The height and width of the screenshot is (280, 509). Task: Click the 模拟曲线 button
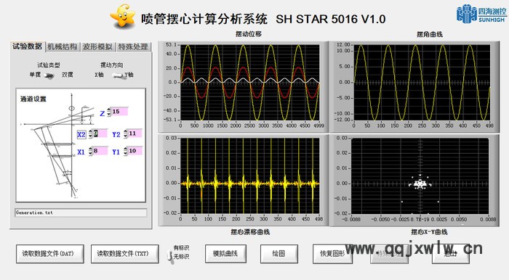225,254
